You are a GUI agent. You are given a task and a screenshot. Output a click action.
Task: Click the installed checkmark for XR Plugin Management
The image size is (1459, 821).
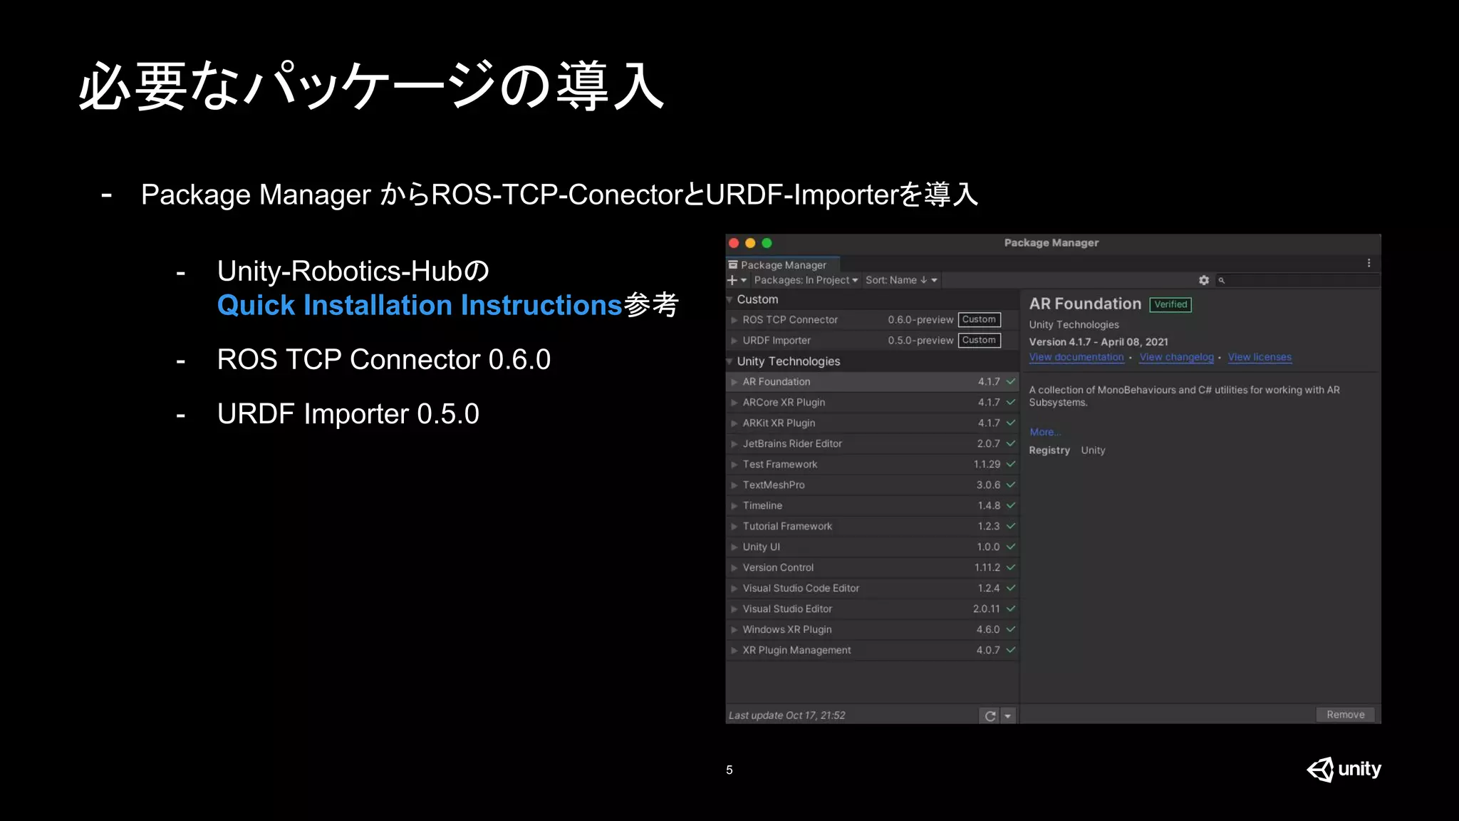1011,650
